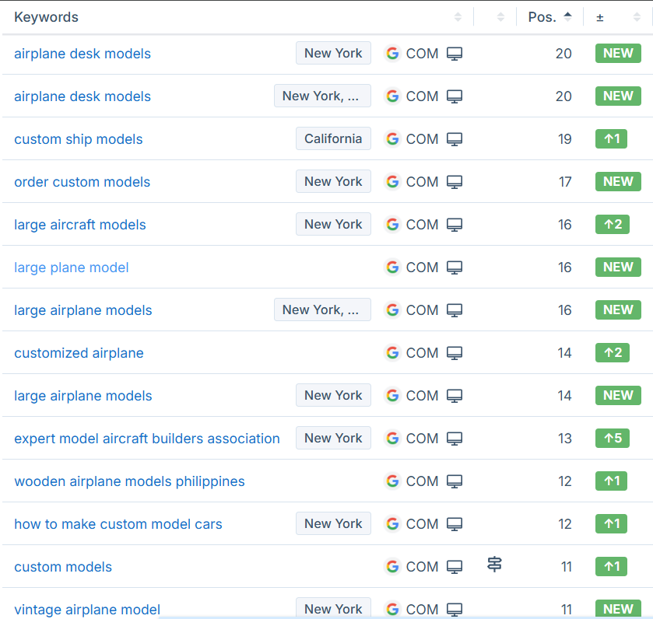Sort by the ± change column
653x619 pixels.
point(637,17)
